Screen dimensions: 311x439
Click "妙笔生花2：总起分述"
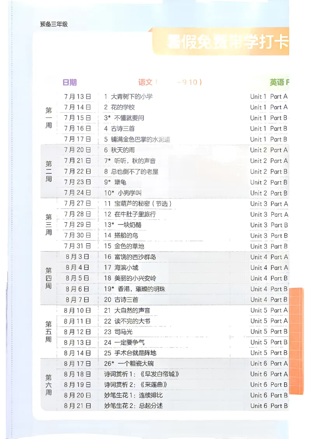[x=133, y=406]
